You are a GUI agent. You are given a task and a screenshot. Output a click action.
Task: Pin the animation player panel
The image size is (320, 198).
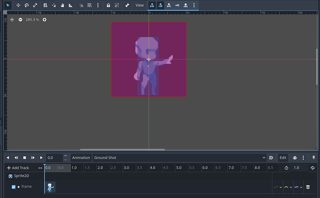tap(314, 158)
